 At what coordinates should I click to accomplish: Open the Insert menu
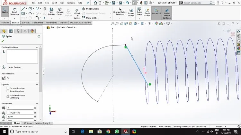tap(54, 3)
